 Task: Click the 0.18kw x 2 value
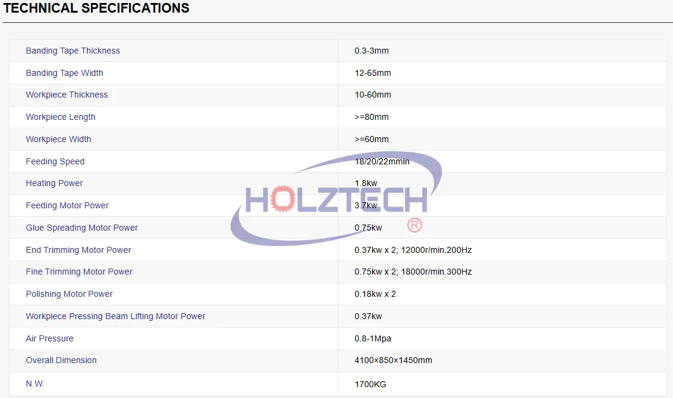click(x=375, y=294)
